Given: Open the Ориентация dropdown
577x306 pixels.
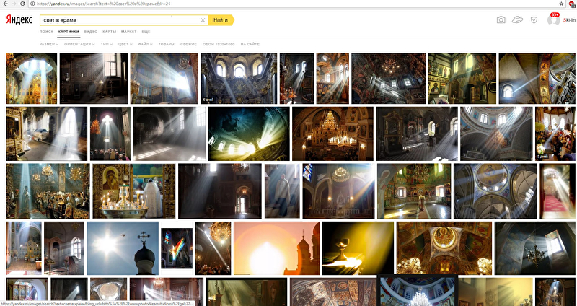Looking at the screenshot, I should pyautogui.click(x=79, y=45).
